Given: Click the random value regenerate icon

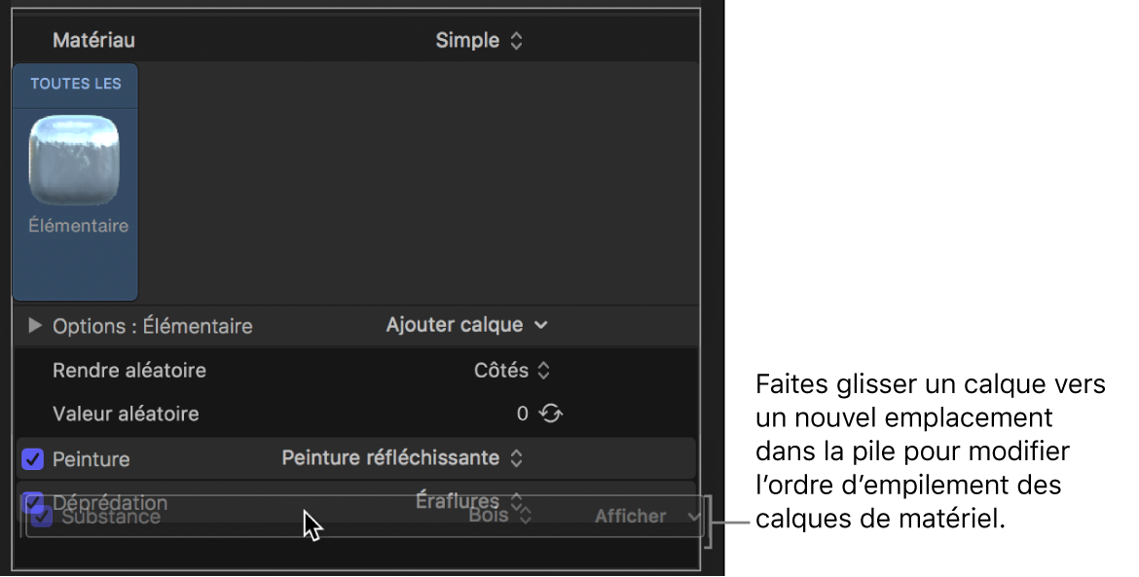Looking at the screenshot, I should 552,414.
